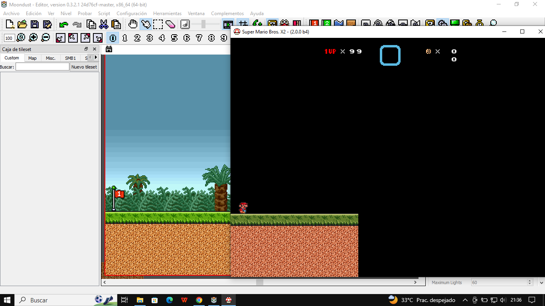Open the Edición menu

[x=34, y=14]
